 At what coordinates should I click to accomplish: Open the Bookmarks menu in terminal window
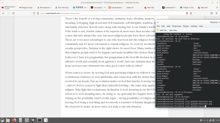click(177, 26)
